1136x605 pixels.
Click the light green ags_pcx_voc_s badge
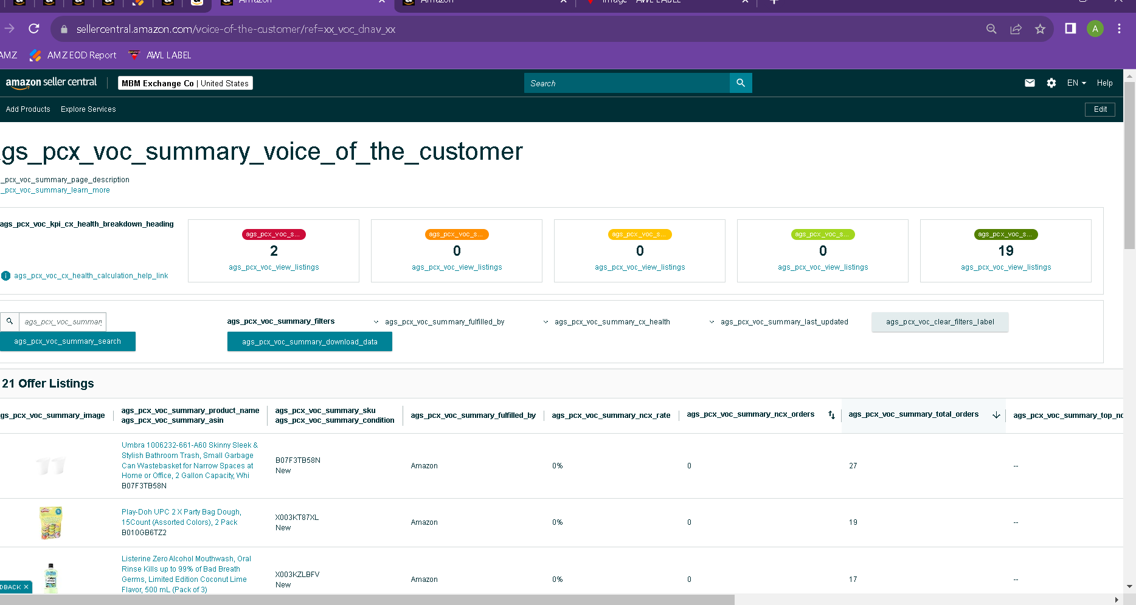coord(823,234)
